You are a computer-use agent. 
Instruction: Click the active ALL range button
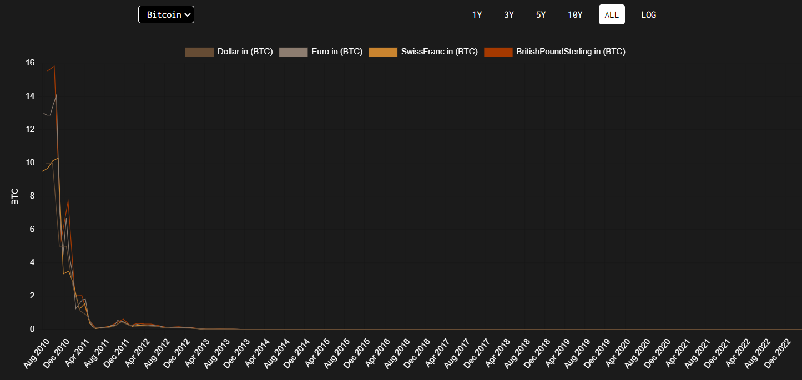coord(612,15)
